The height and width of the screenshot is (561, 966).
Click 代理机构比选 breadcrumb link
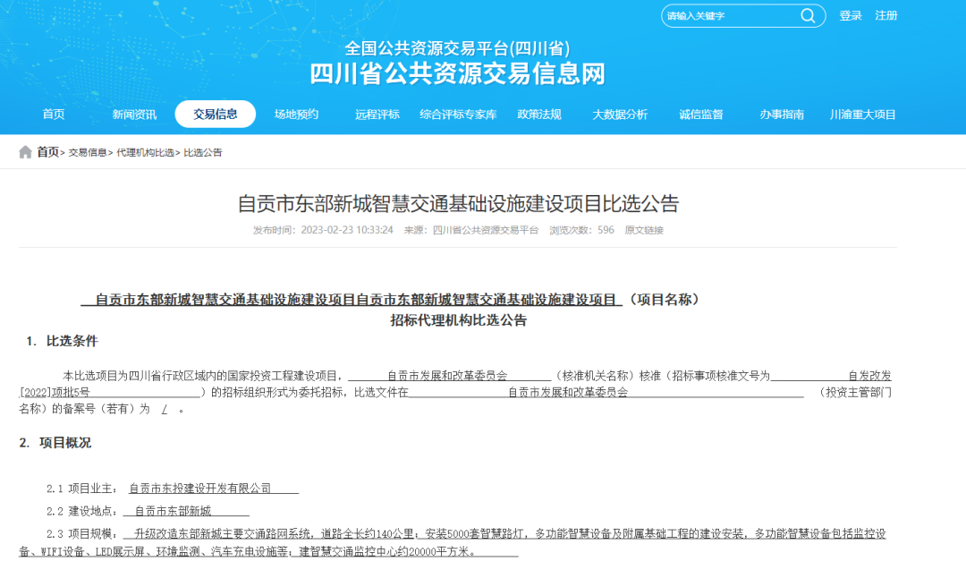point(146,152)
